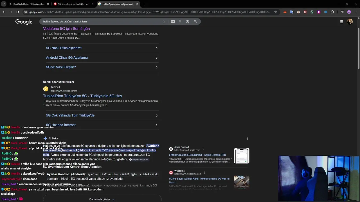The height and width of the screenshot is (202, 360).
Task: Click the page vertical scrollbar thumb
Action: click(358, 48)
